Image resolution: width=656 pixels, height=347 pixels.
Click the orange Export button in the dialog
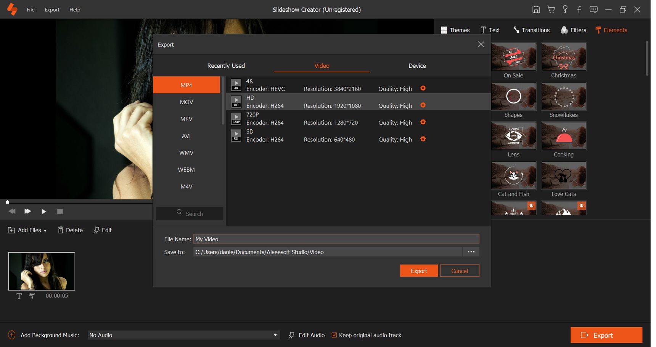pyautogui.click(x=419, y=271)
